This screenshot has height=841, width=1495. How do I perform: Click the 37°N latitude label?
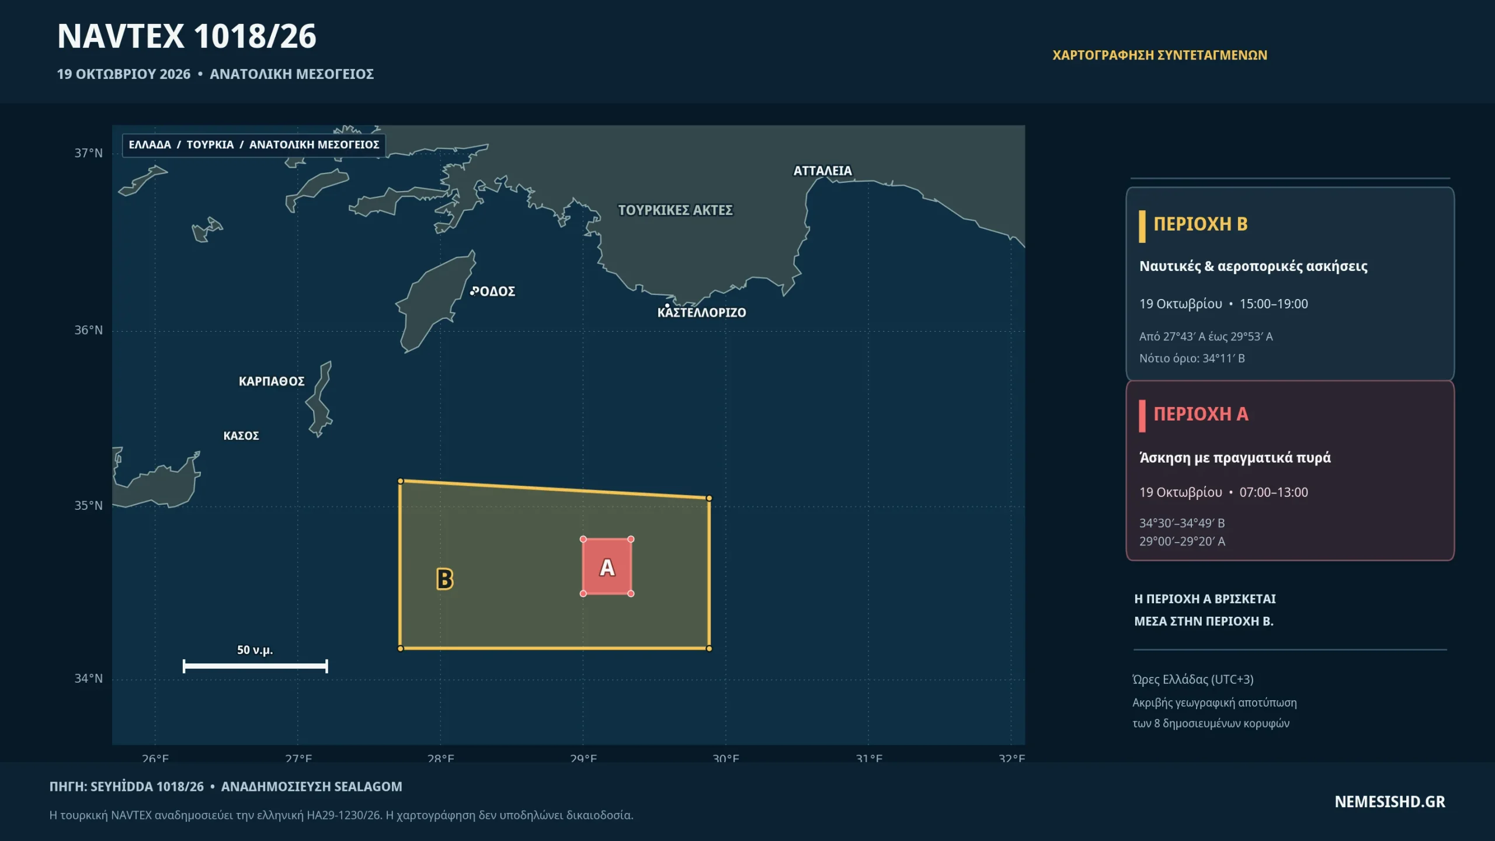[x=88, y=153]
